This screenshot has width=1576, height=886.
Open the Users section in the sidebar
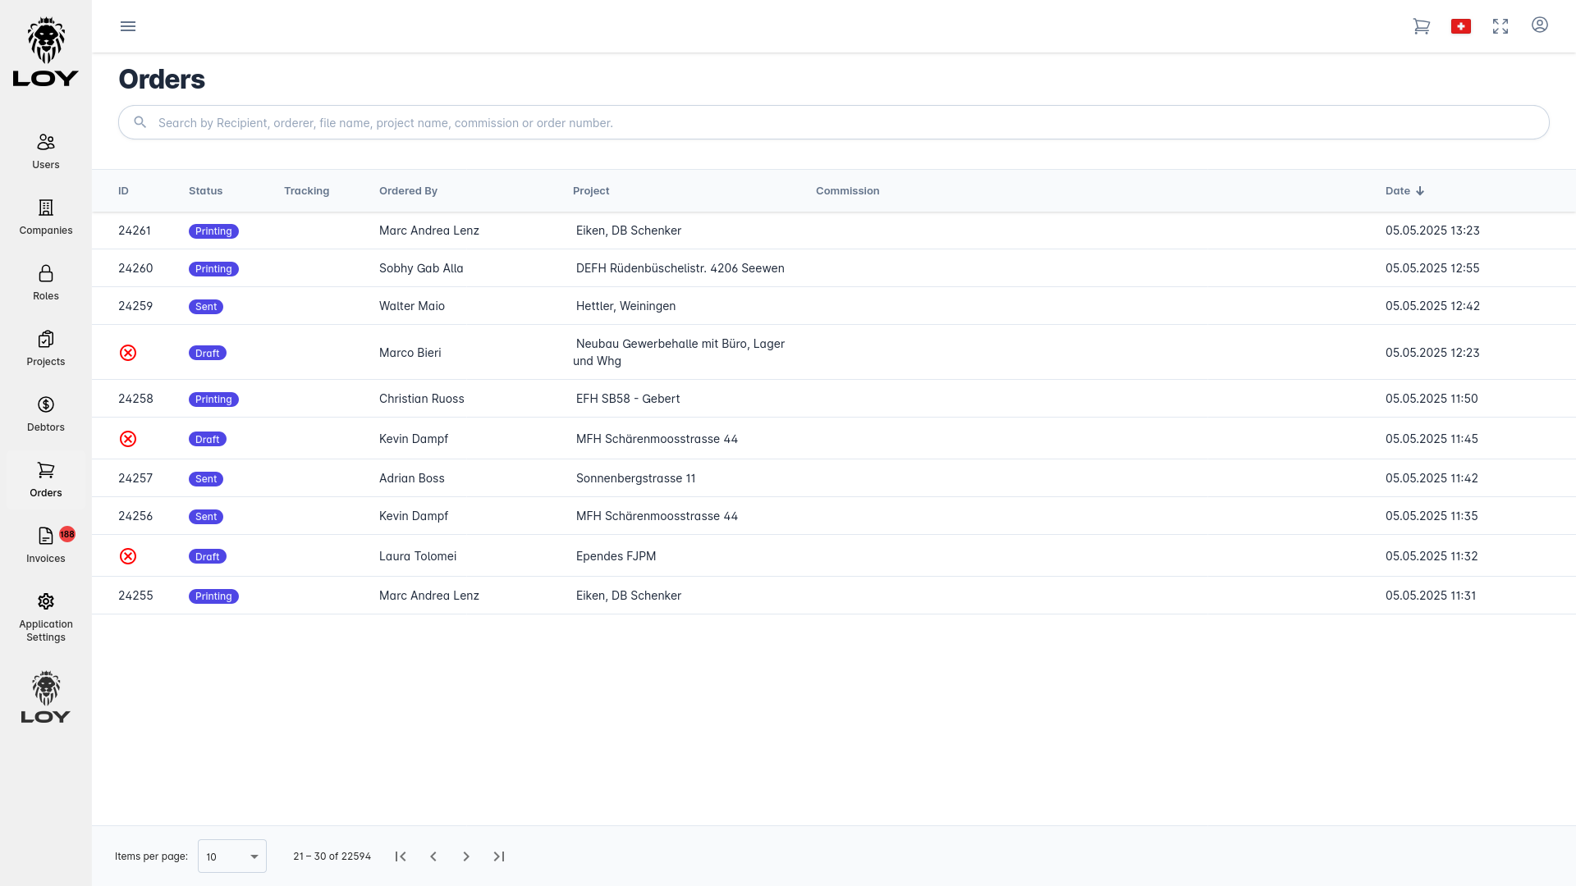[x=45, y=150]
